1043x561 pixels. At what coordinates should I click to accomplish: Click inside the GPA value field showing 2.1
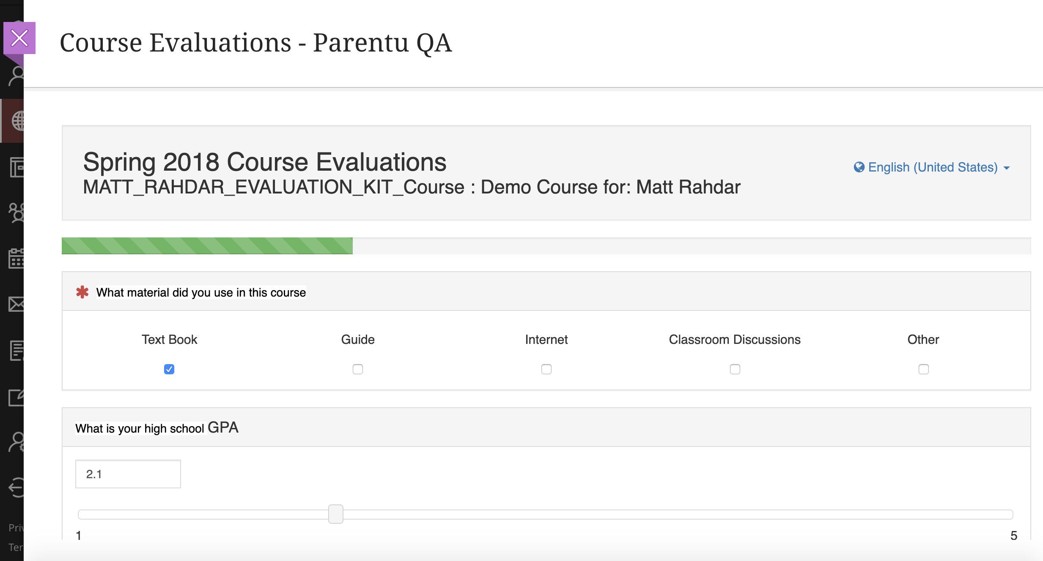tap(127, 474)
